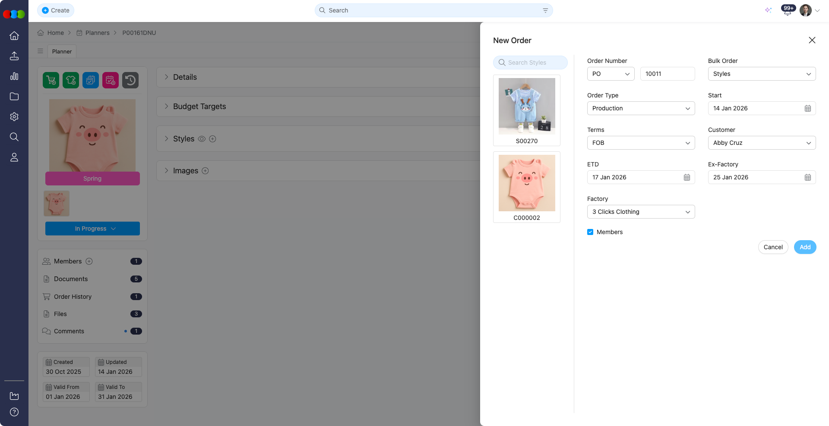Change the In Progress status
The height and width of the screenshot is (426, 829).
[92, 229]
